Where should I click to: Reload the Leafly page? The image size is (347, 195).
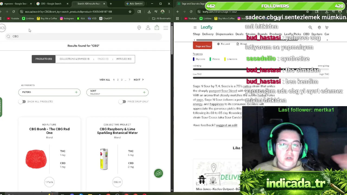tap(191, 12)
